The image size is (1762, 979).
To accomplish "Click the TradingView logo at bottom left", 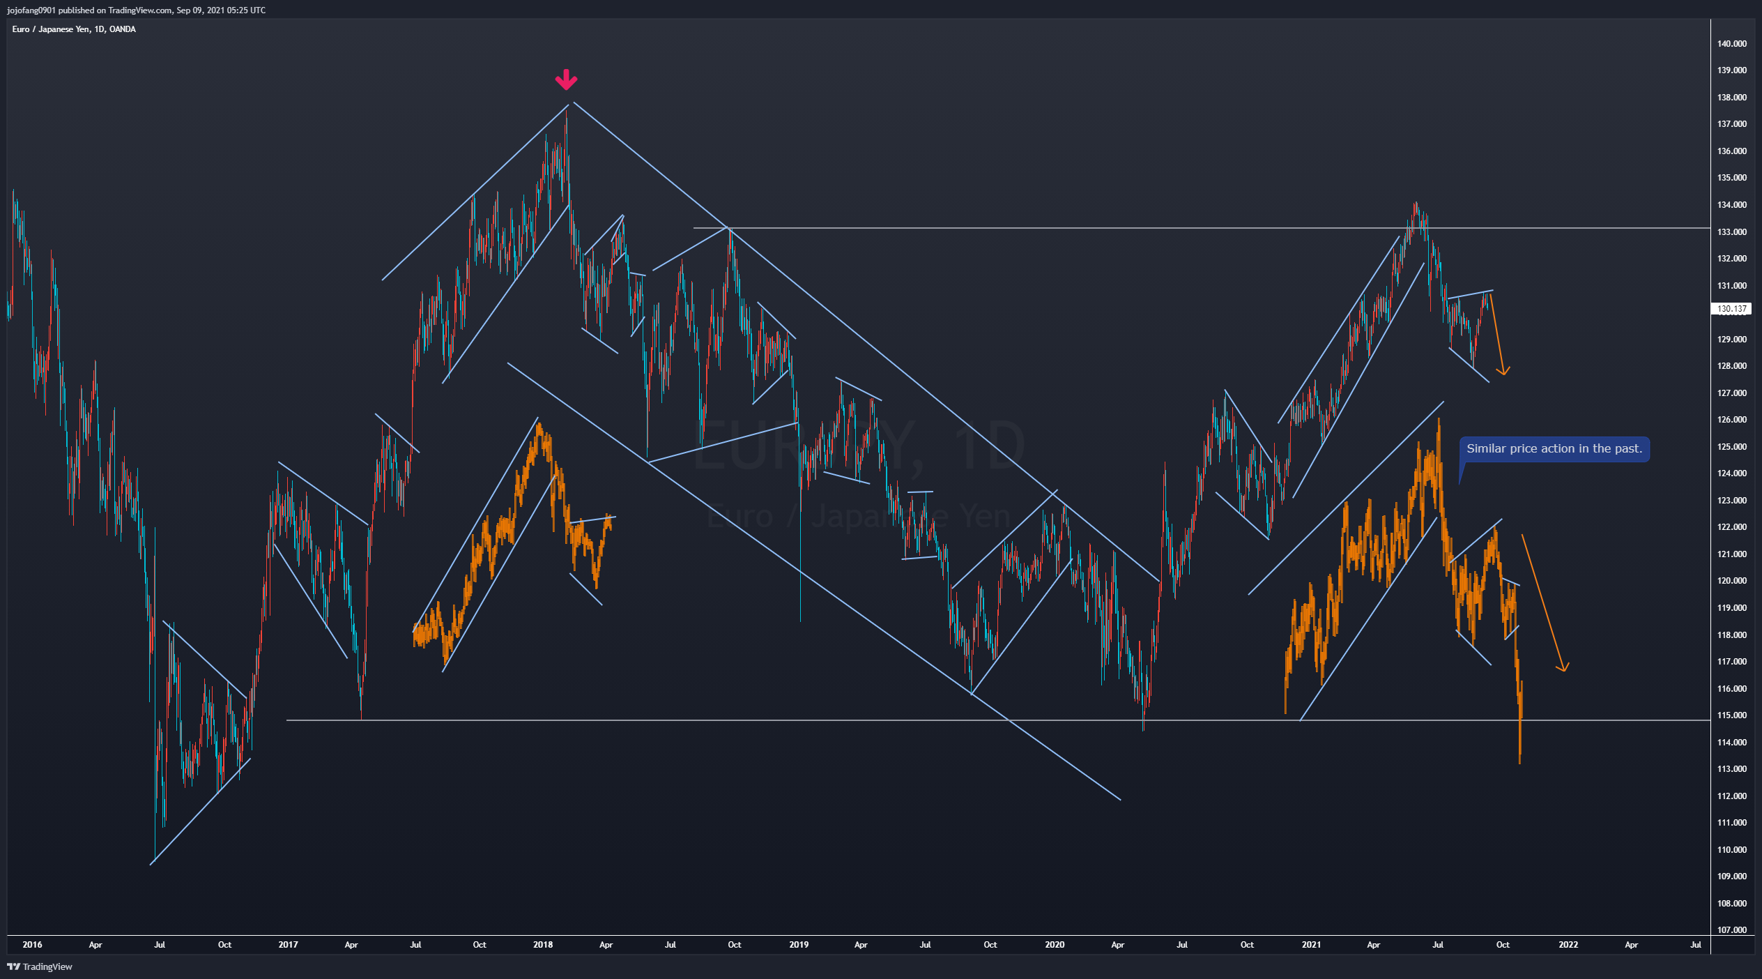I will pos(40,966).
